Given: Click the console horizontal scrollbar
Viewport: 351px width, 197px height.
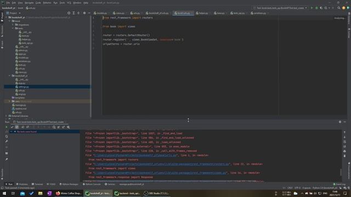Looking at the screenshot, I should click(173, 181).
